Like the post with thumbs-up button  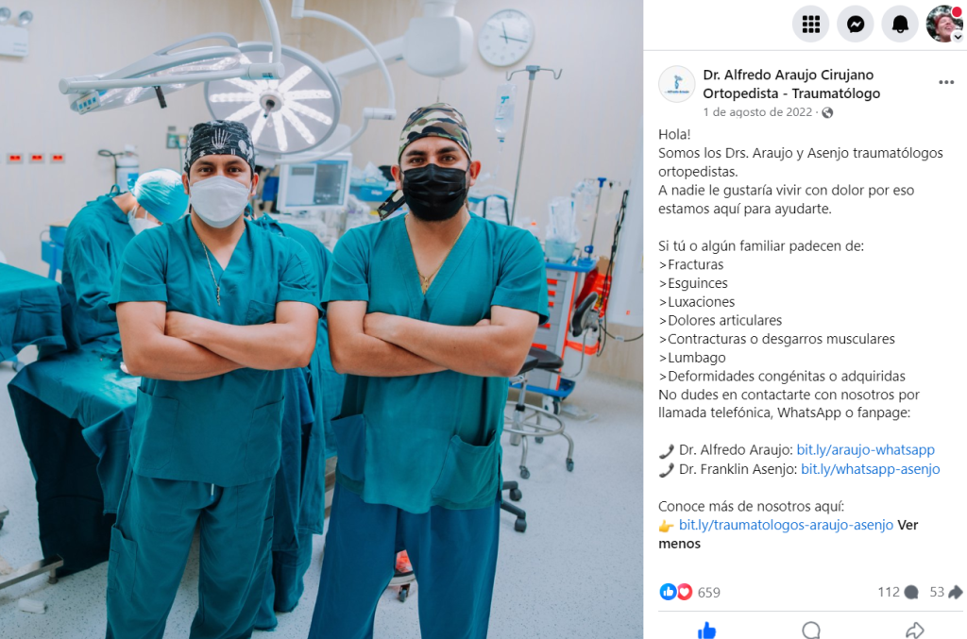(706, 631)
